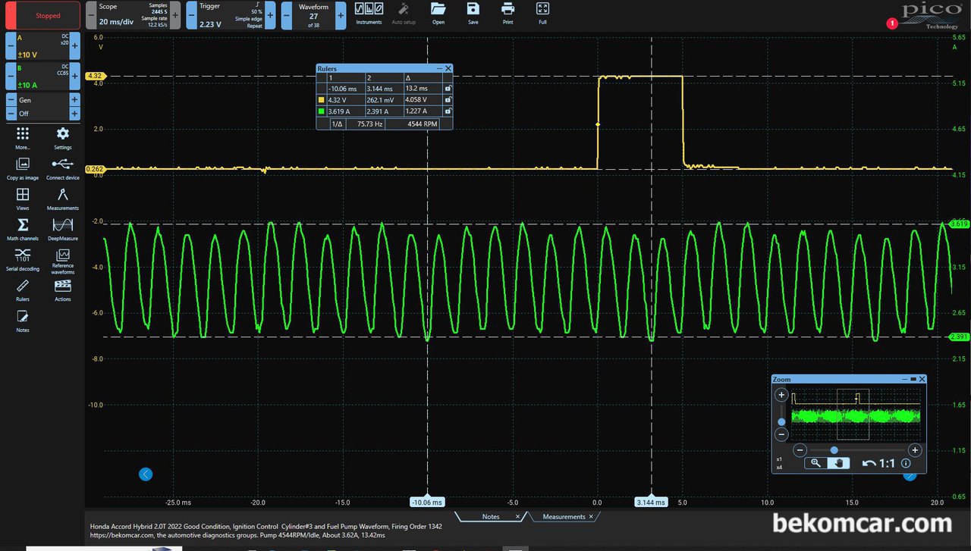
Task: Close the Rulers panel
Action: [x=448, y=68]
